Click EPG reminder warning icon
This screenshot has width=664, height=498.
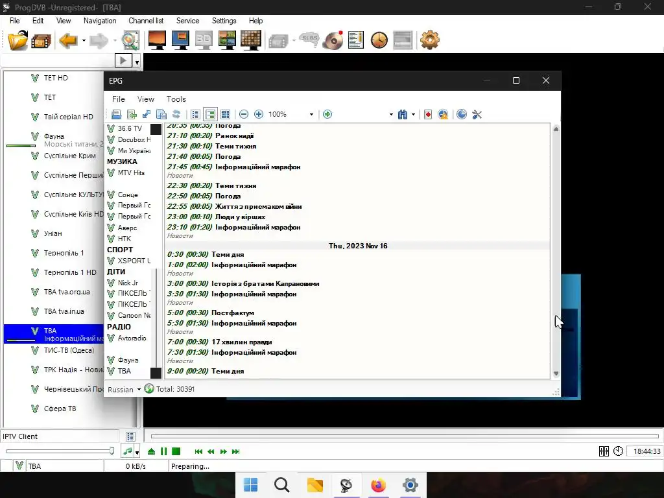click(443, 114)
